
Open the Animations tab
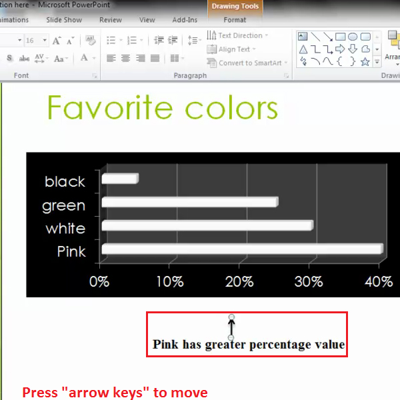click(x=14, y=20)
